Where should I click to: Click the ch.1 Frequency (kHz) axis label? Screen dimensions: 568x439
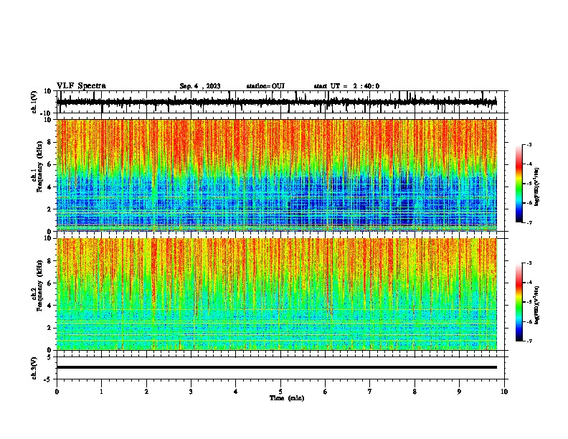tap(37, 166)
